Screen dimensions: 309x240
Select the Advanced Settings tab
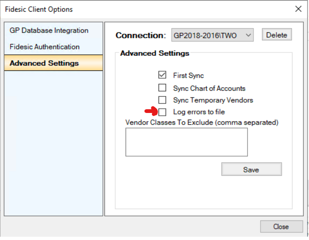tap(53, 63)
